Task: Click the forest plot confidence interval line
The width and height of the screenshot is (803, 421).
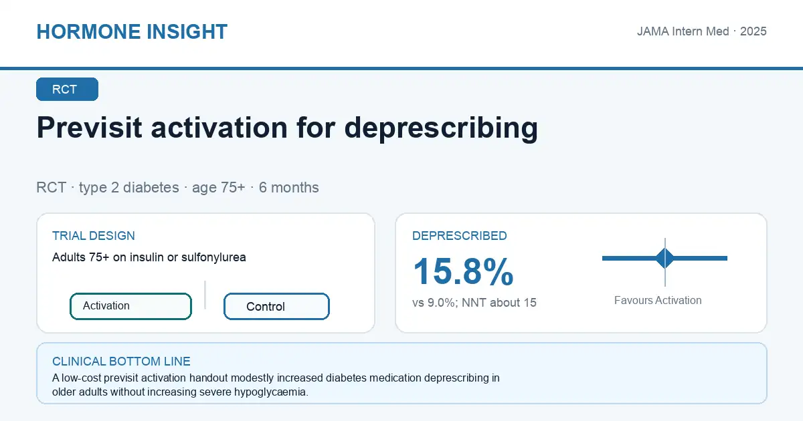Action: point(664,258)
